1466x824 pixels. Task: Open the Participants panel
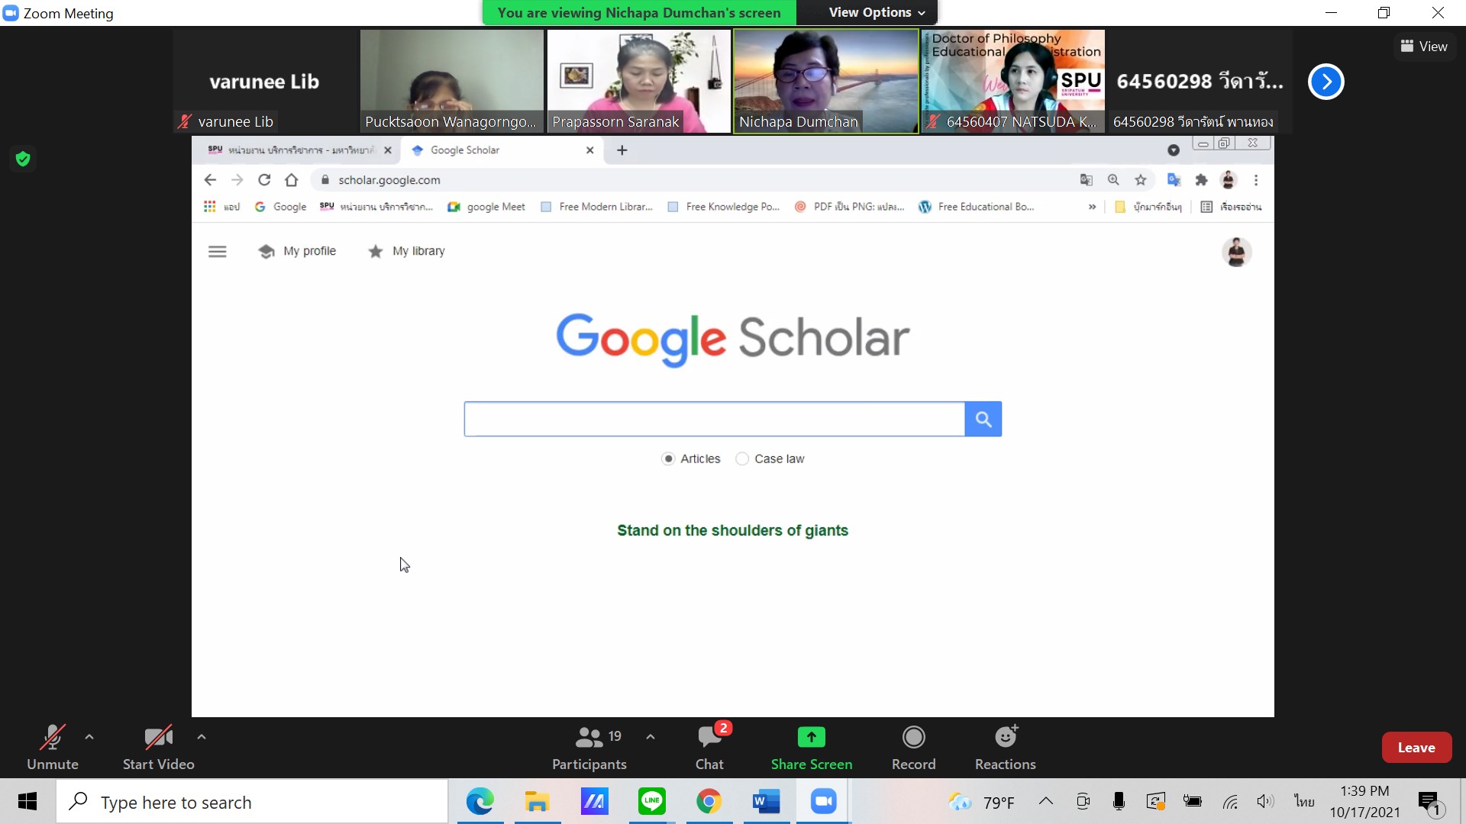click(589, 748)
